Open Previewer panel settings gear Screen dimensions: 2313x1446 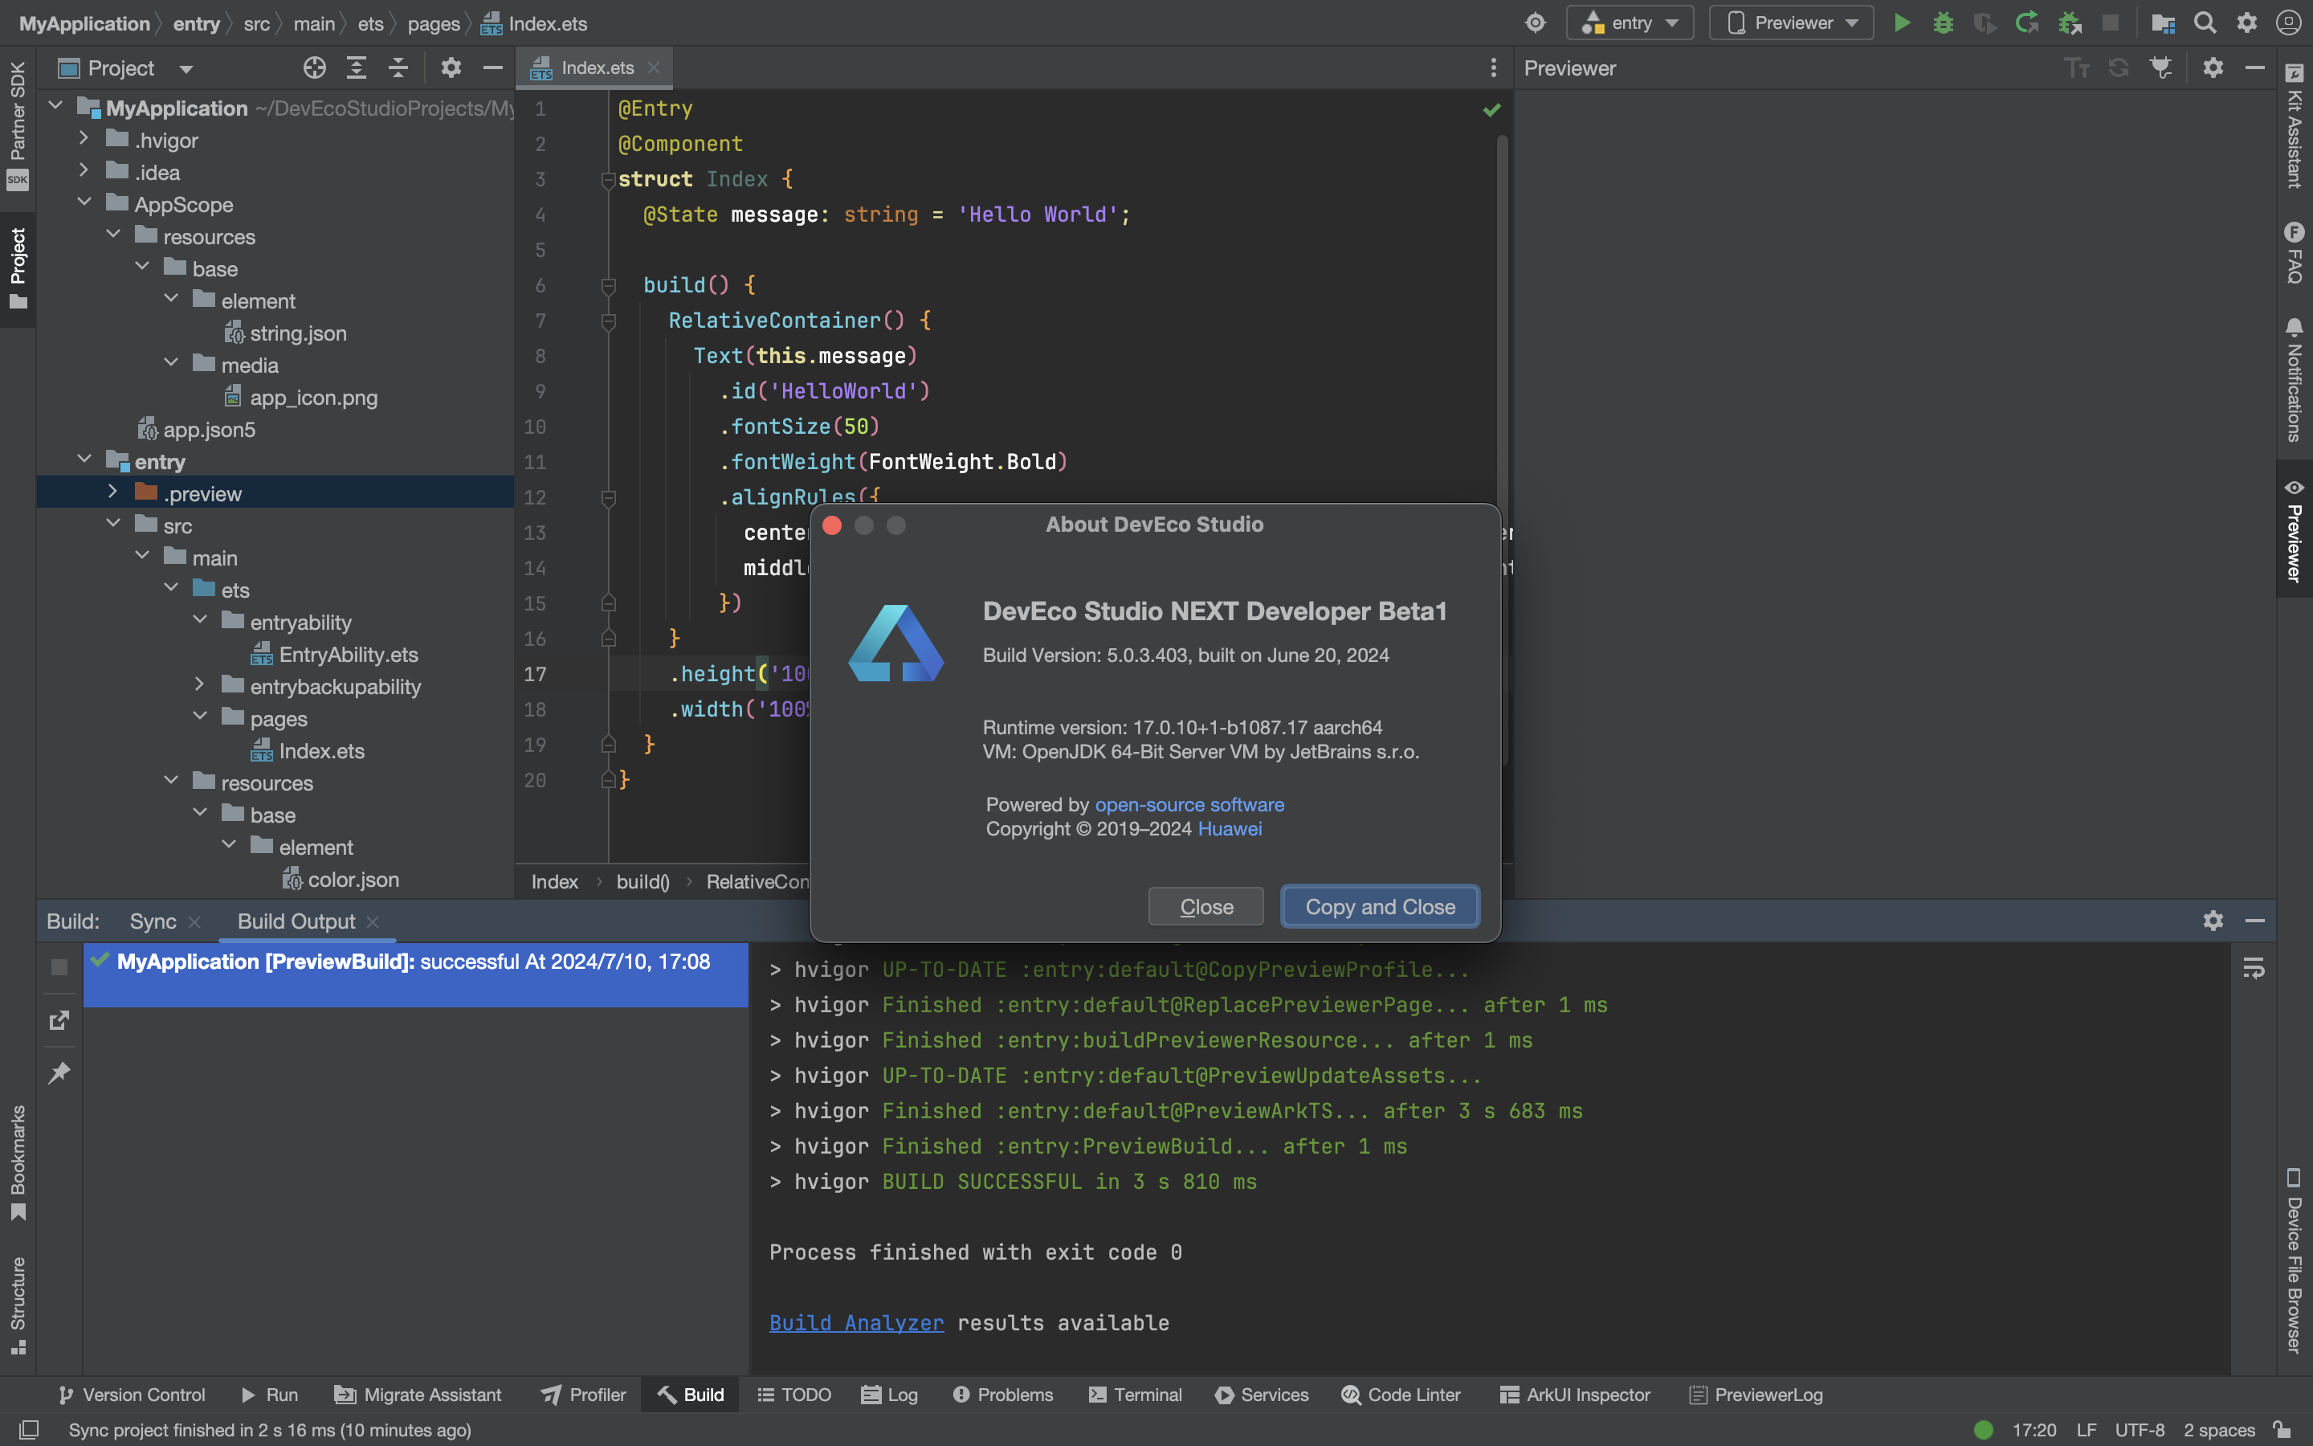coord(2213,68)
